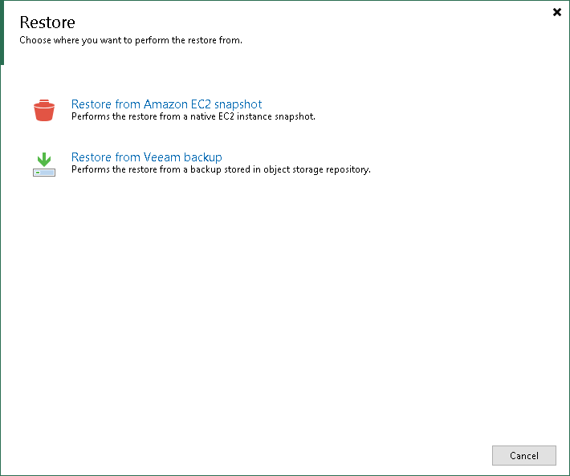Click the word 'snapshot' in EC2 link
This screenshot has width=570, height=476.
click(238, 104)
